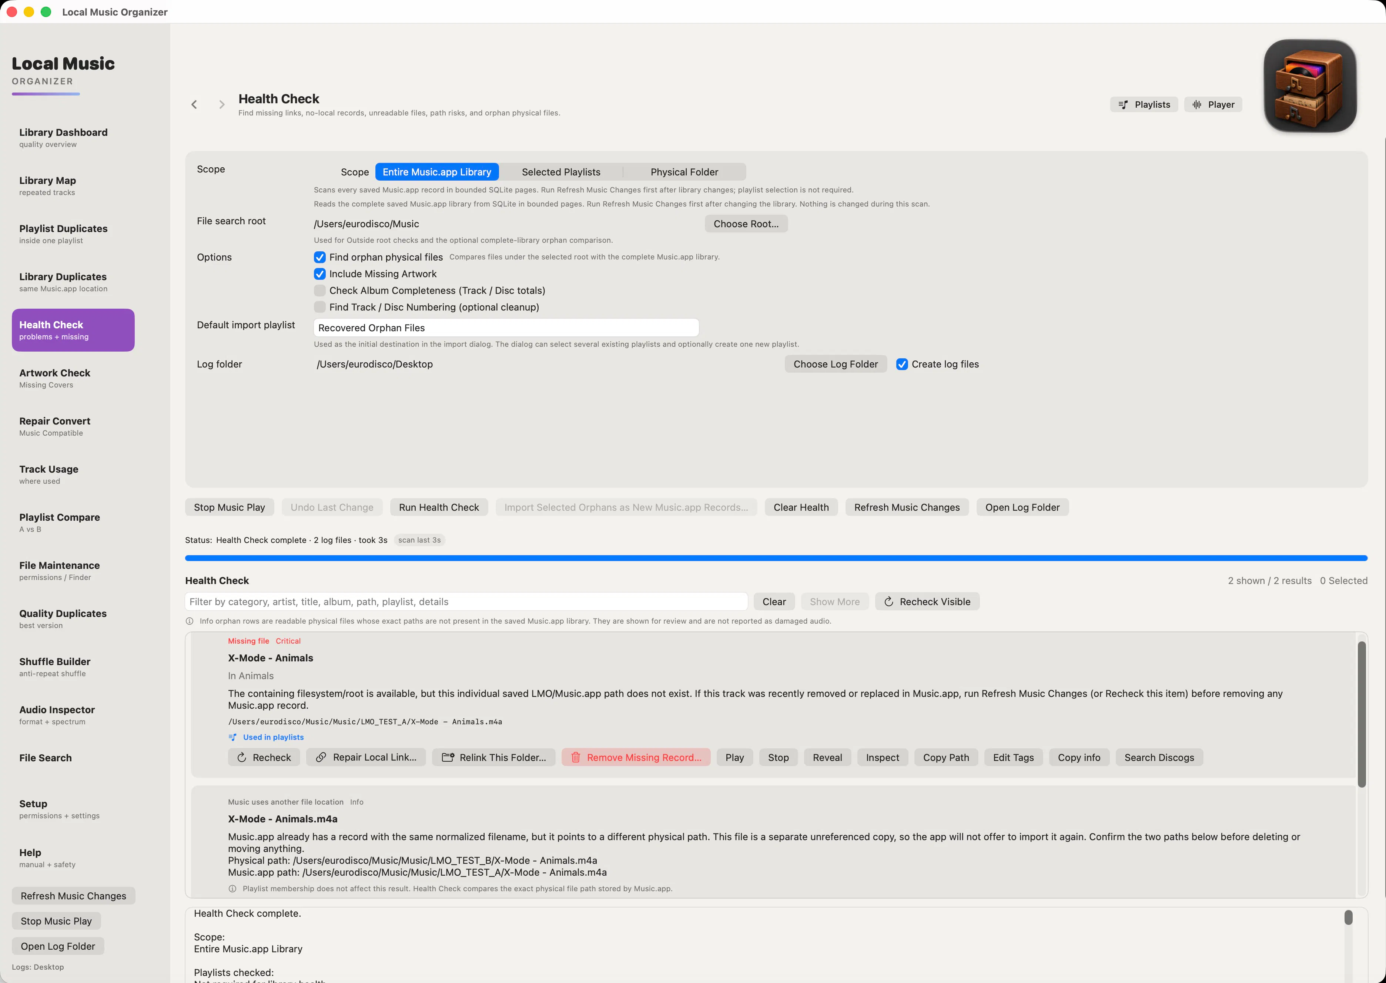Click the Copy Path button
The height and width of the screenshot is (983, 1386).
[946, 757]
